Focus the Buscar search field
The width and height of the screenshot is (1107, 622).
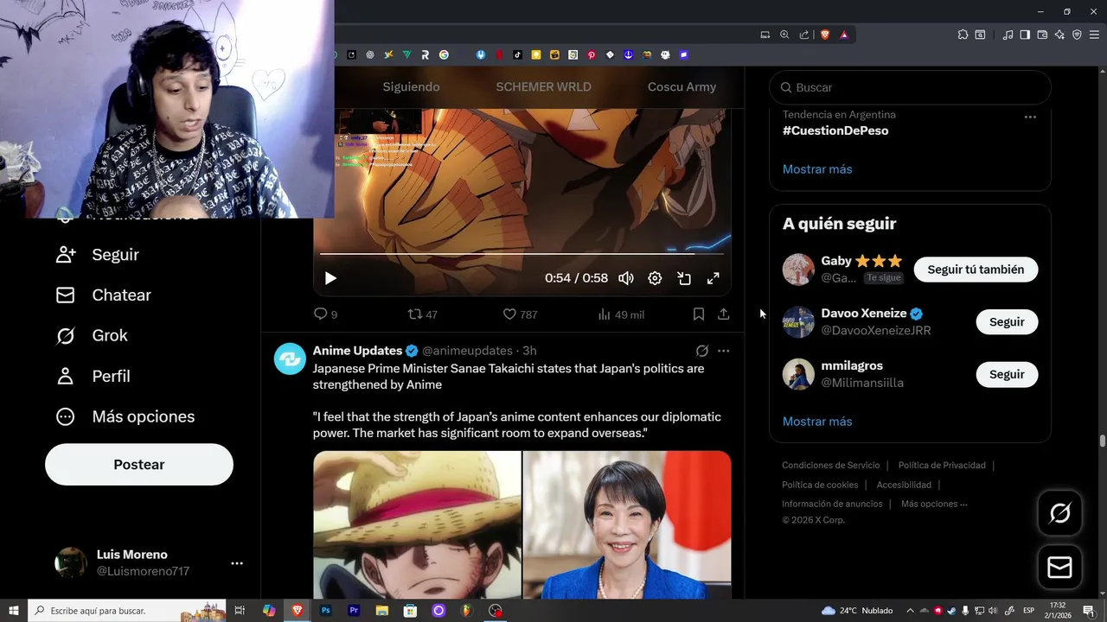tap(910, 87)
